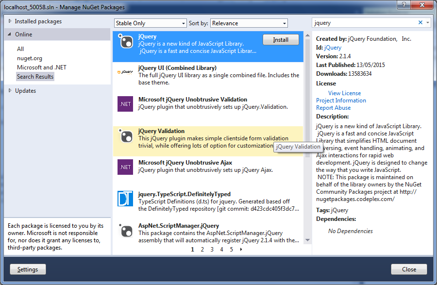Select nuget.org source in the Online list
Viewport: 437px width, 285px height.
(30, 58)
